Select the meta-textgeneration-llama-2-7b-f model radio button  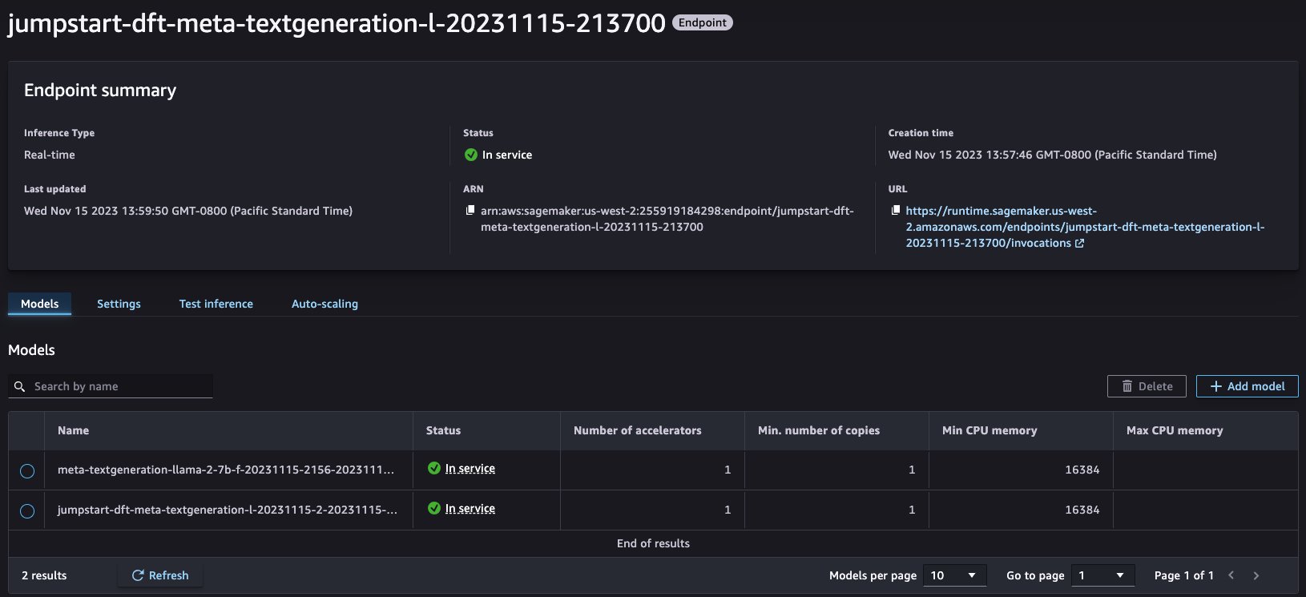click(27, 471)
